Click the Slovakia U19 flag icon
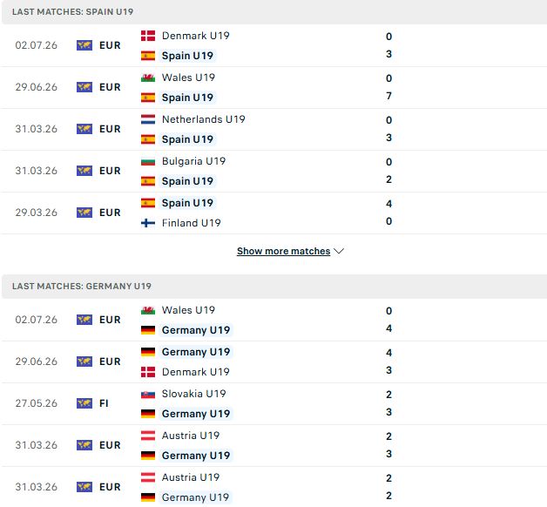Image resolution: width=547 pixels, height=507 pixels. click(148, 394)
